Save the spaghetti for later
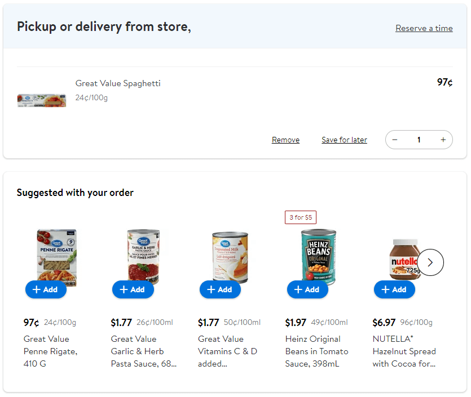 [344, 140]
